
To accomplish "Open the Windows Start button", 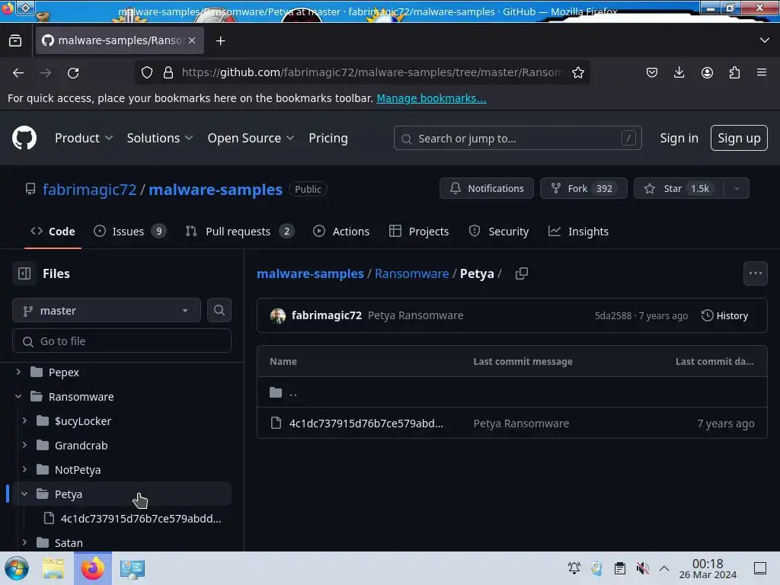I will [17, 568].
